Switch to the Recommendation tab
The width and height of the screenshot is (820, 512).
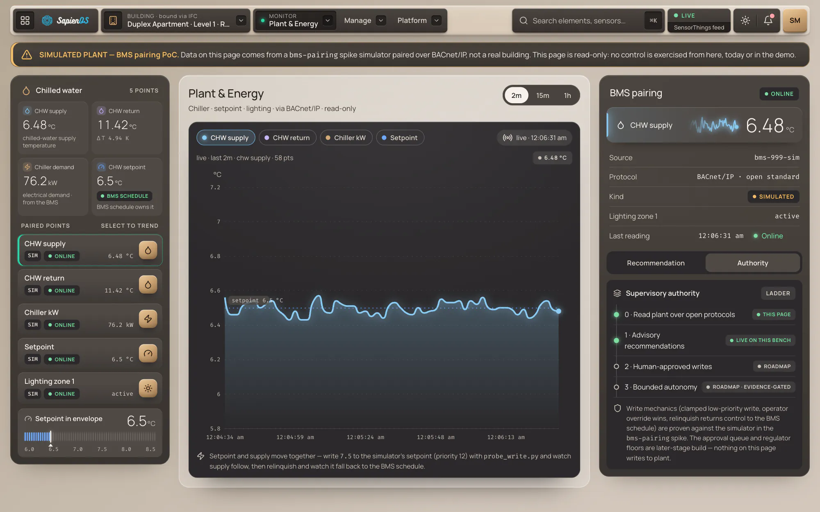point(656,263)
